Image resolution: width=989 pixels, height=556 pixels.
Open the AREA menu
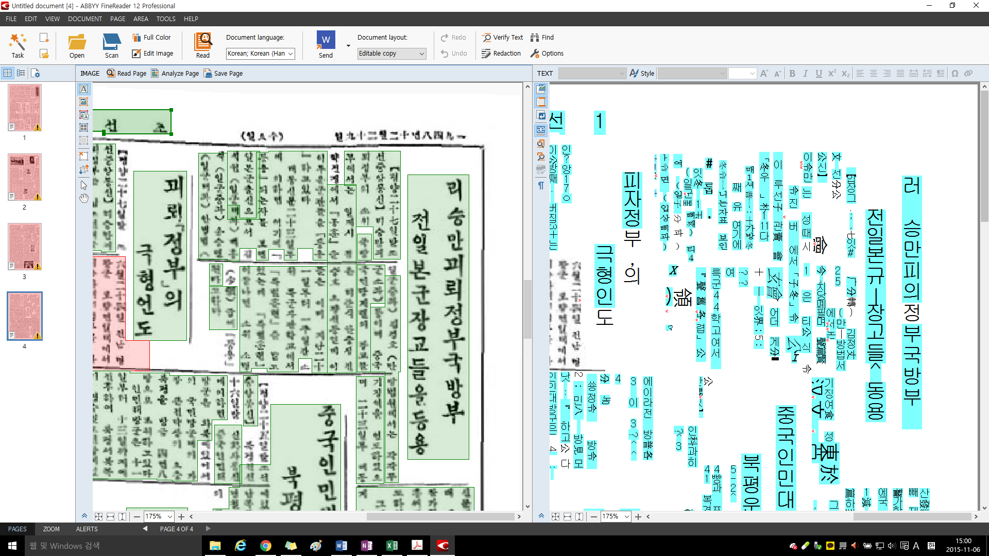click(x=141, y=19)
